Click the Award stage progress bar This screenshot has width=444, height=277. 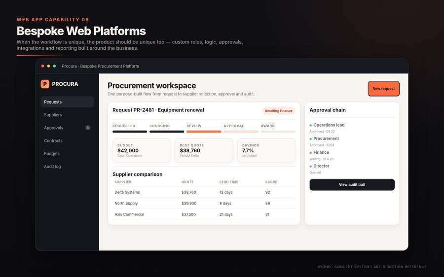[x=278, y=132]
